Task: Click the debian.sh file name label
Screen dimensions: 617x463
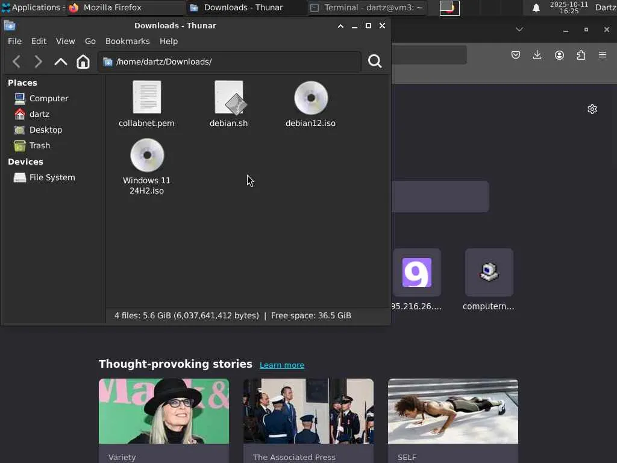Action: [228, 123]
